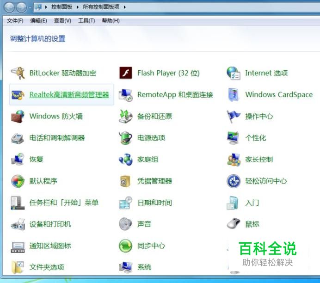
Task: Open Internet 选项 text link
Action: pos(266,73)
